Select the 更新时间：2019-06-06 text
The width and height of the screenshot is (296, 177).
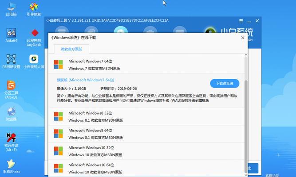118,88
